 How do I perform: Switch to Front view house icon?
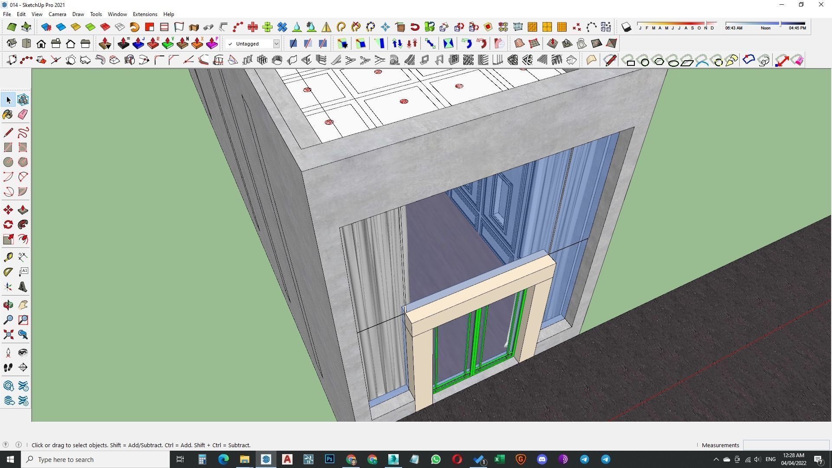click(x=41, y=44)
